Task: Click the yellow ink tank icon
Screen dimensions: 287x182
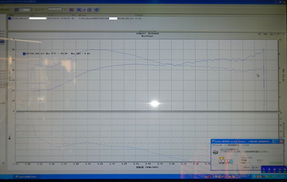Action: point(226,161)
